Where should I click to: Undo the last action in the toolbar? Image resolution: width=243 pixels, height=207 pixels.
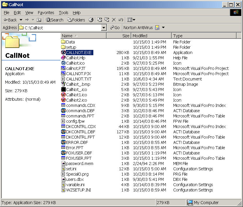point(121,20)
